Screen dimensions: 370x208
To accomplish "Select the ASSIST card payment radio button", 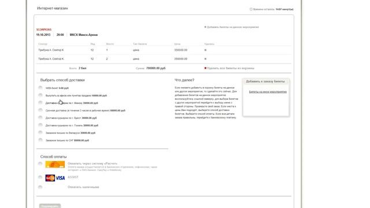I will pyautogui.click(x=40, y=177).
